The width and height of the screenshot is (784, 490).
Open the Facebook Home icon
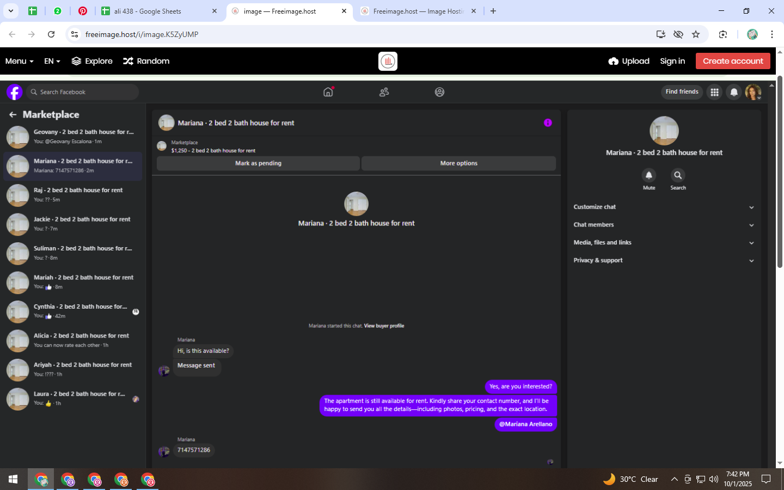(328, 92)
